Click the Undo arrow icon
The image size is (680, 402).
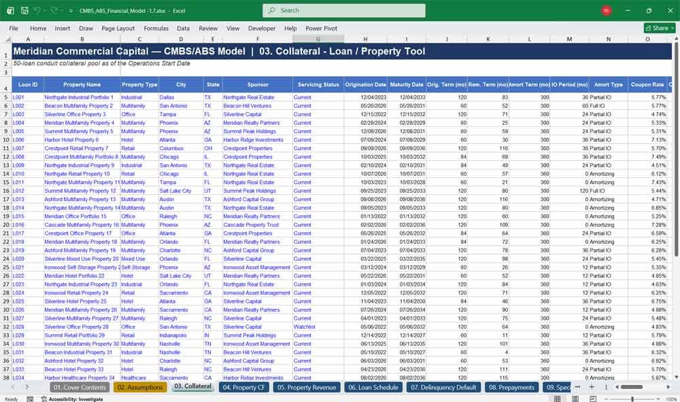point(37,10)
